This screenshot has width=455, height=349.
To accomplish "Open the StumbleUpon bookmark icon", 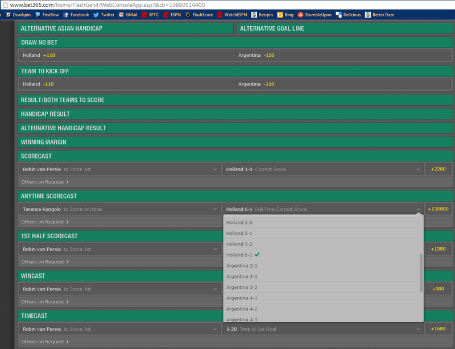I will tap(301, 15).
